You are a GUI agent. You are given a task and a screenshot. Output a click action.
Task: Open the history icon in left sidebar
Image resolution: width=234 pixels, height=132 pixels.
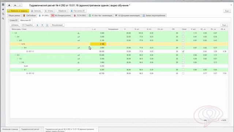3,14
